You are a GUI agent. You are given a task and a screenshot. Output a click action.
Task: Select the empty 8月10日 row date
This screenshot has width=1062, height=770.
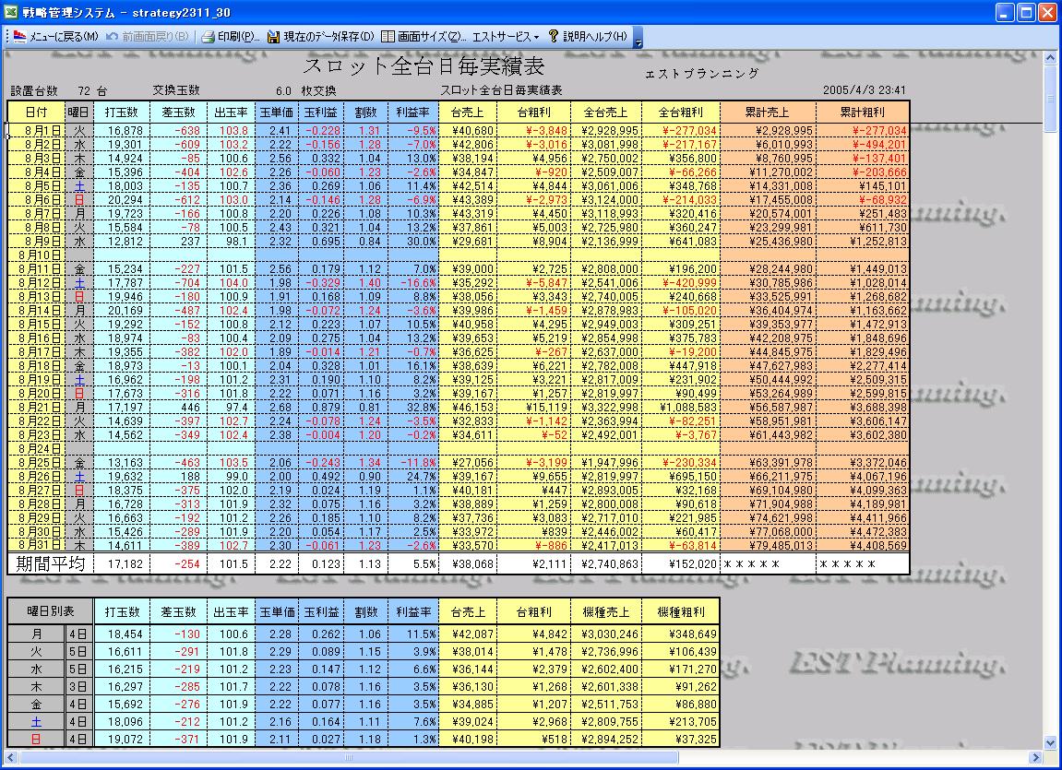click(x=37, y=255)
